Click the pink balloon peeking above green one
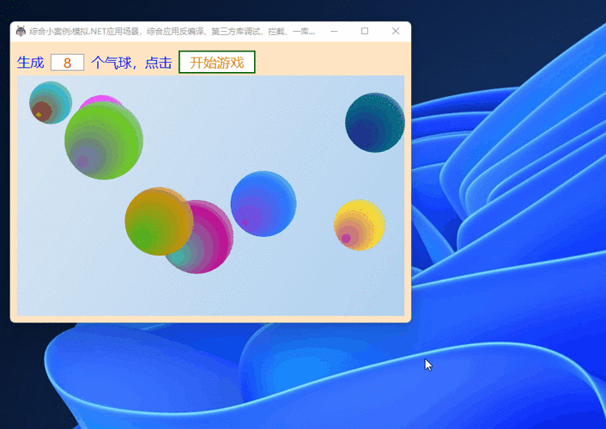This screenshot has width=606, height=429. [x=100, y=101]
